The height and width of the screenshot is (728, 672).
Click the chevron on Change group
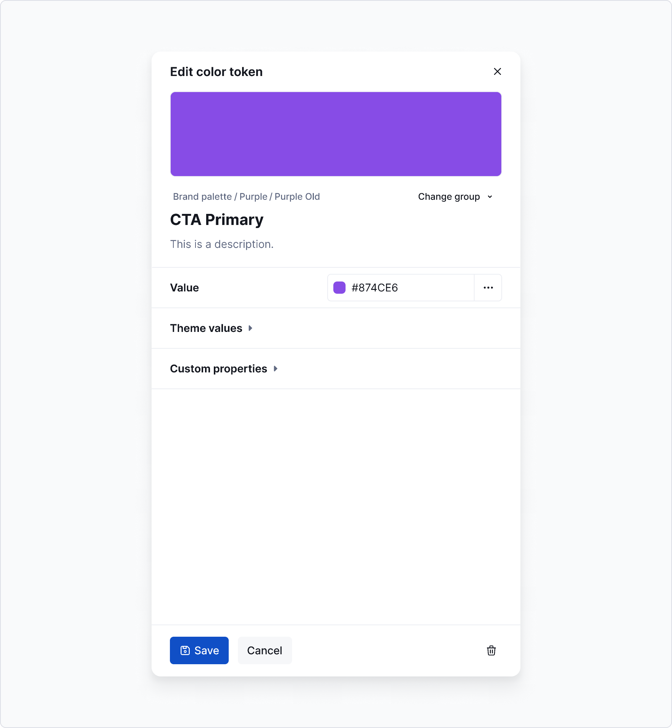pos(490,197)
